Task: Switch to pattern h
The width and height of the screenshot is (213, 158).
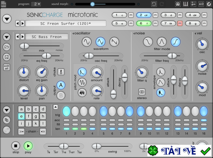Action: [x=43, y=116]
